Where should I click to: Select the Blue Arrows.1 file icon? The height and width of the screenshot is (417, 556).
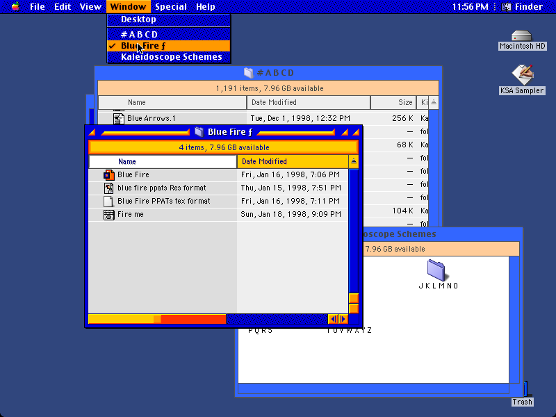pyautogui.click(x=119, y=118)
